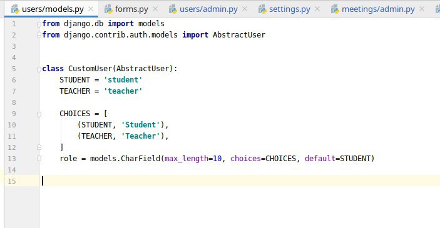This screenshot has width=440, height=228.
Task: Open the meetings/admin.py tab
Action: (x=377, y=9)
